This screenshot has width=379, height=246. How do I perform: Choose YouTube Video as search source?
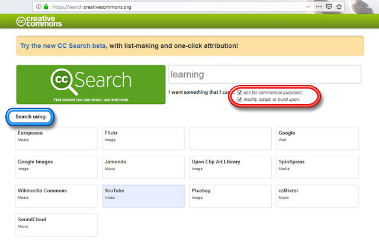click(143, 196)
